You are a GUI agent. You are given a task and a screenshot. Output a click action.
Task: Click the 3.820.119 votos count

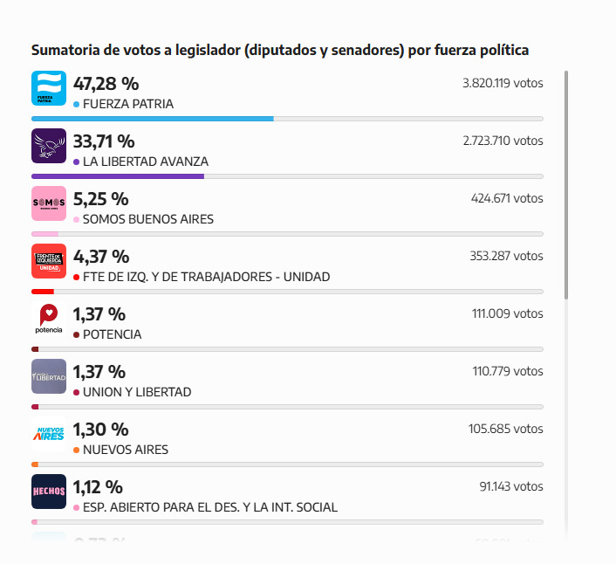[503, 84]
